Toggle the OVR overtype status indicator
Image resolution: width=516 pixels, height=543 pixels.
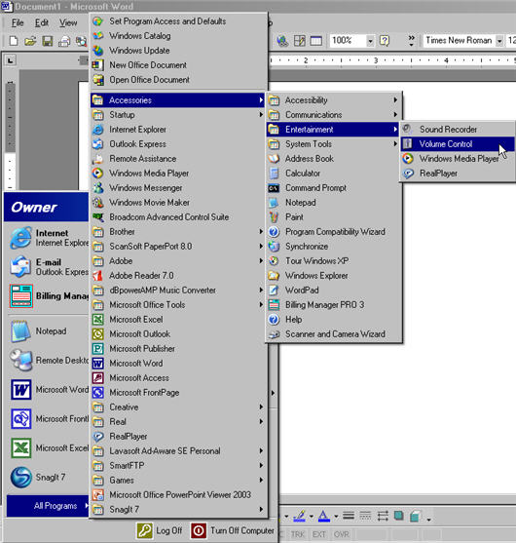342,534
